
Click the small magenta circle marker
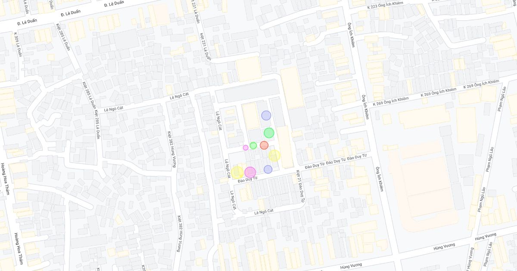point(246,148)
